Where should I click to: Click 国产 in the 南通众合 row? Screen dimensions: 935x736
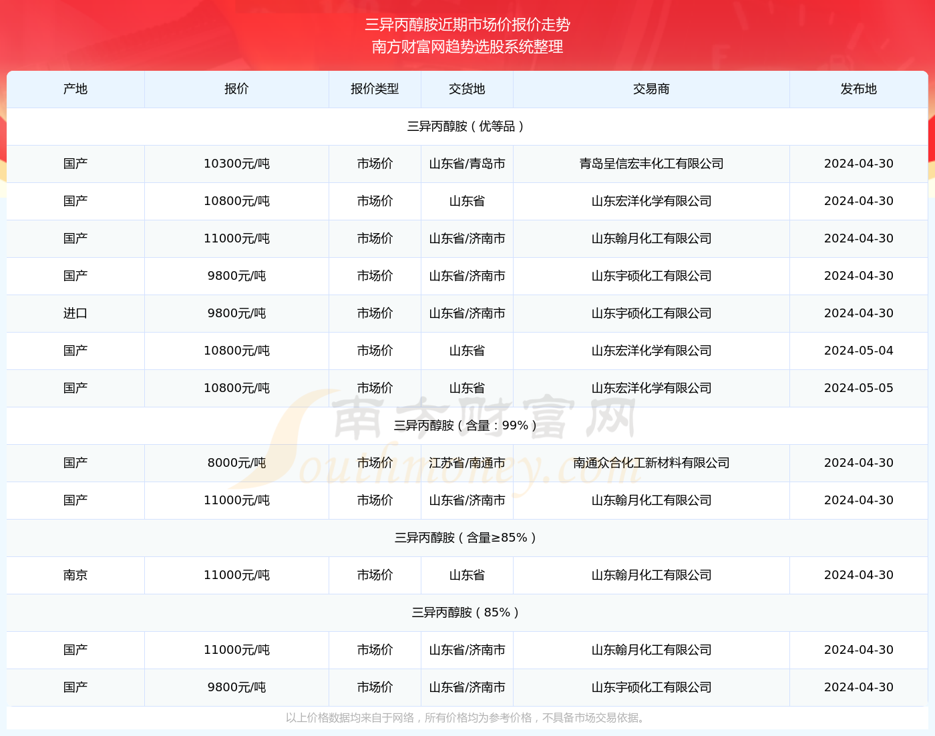75,463
